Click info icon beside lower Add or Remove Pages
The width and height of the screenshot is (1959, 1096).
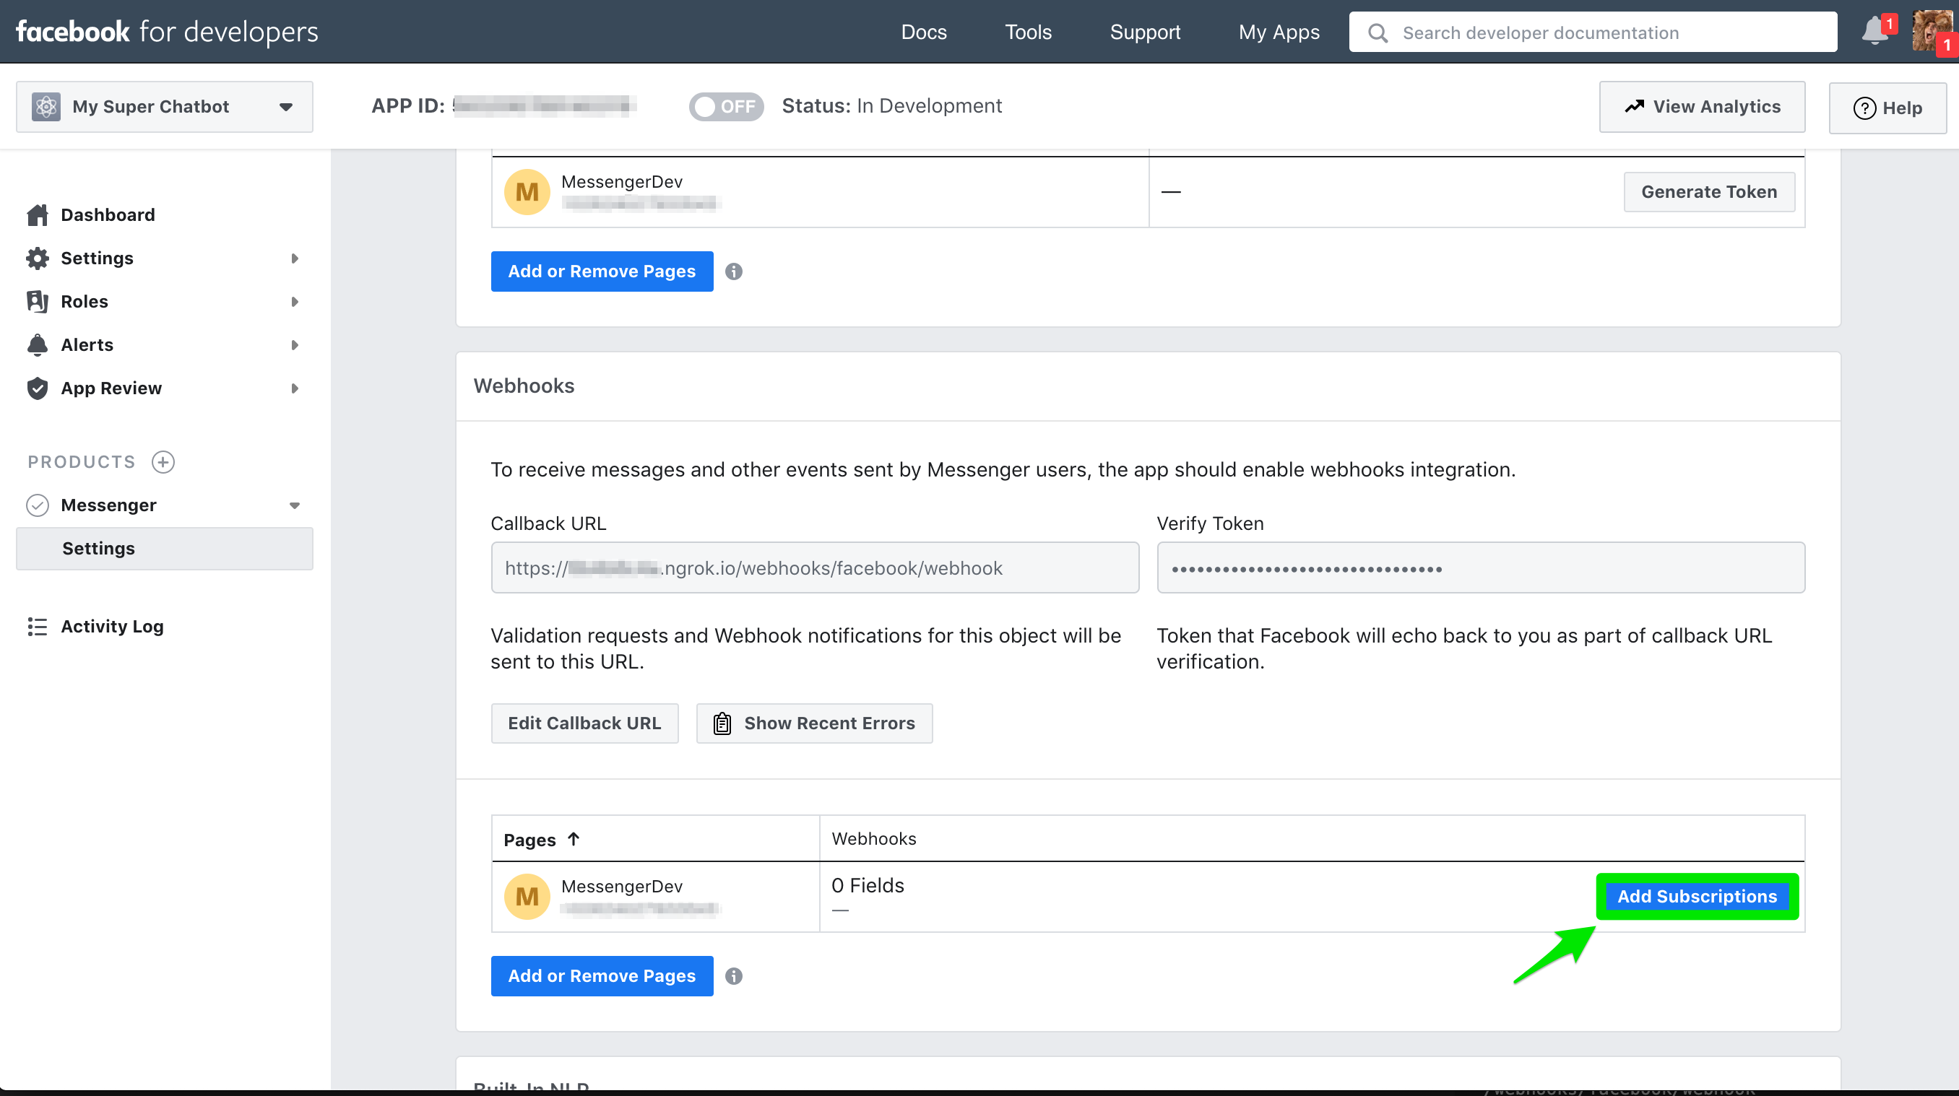pos(733,976)
